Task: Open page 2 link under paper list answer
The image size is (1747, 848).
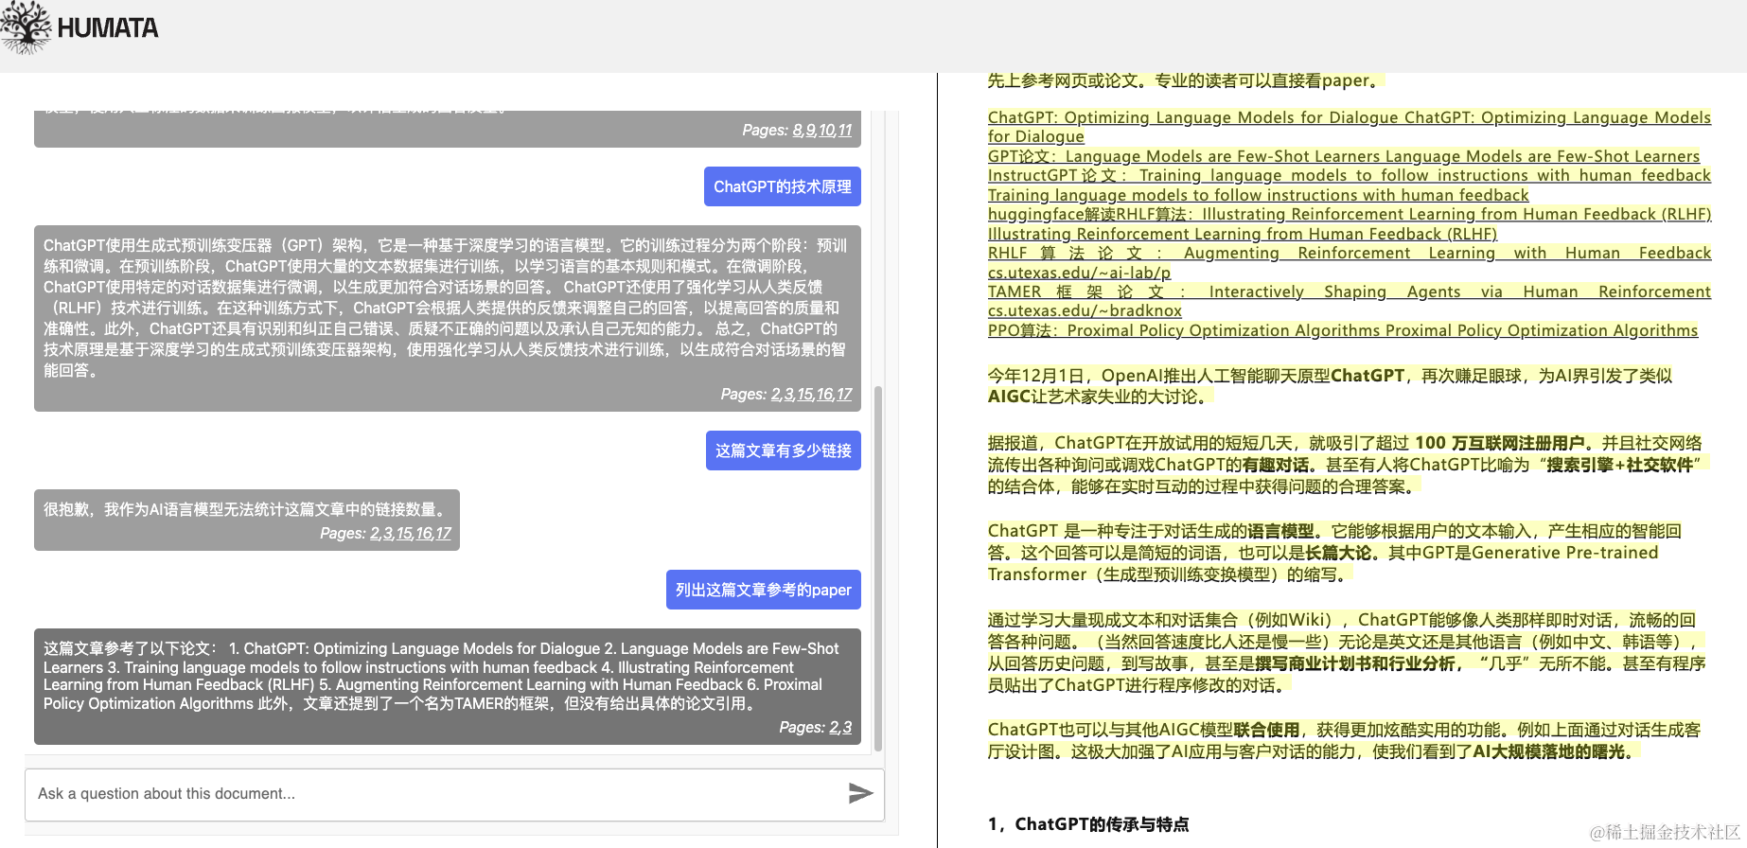Action: click(x=834, y=727)
